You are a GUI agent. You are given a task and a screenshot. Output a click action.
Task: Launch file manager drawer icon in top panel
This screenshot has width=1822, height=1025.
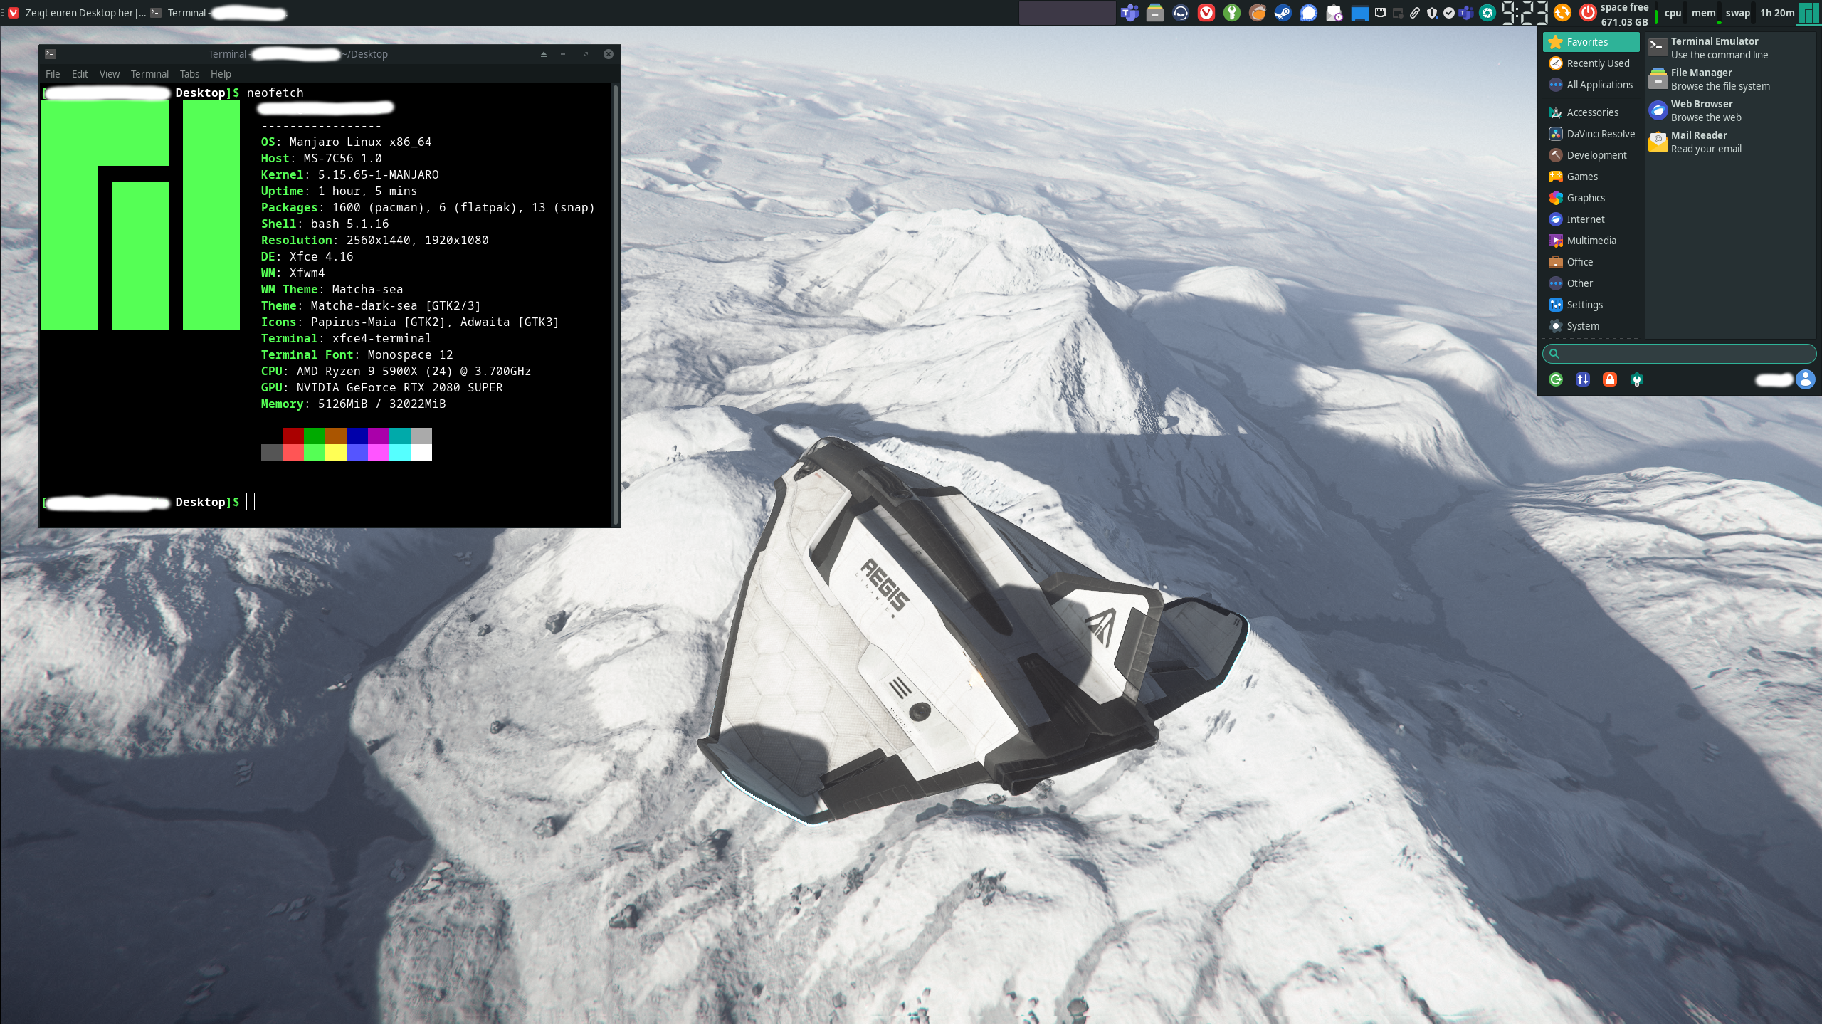point(1155,13)
